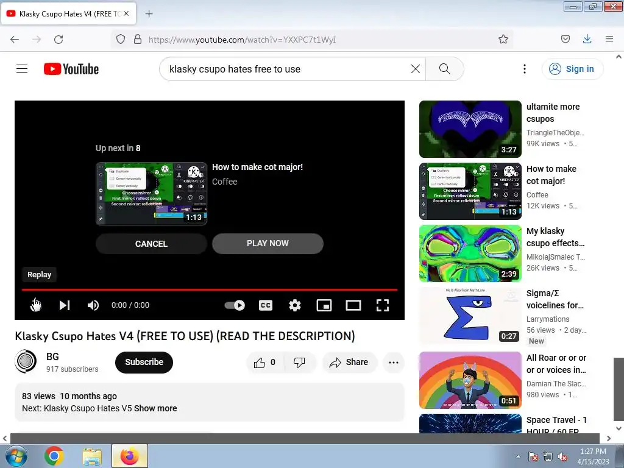Select the Klasky Csupo Hates V4 tab
The height and width of the screenshot is (468, 624).
tap(69, 13)
